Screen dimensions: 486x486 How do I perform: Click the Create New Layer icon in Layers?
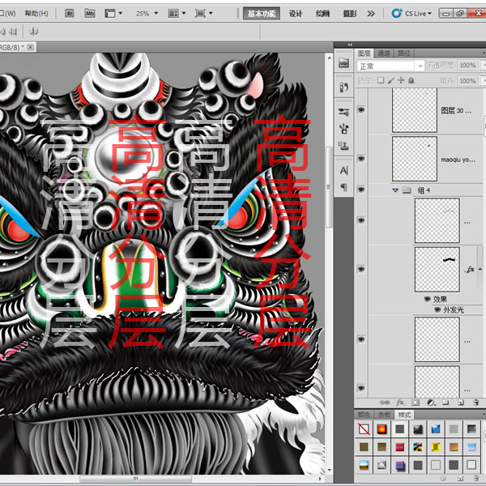coord(461,403)
